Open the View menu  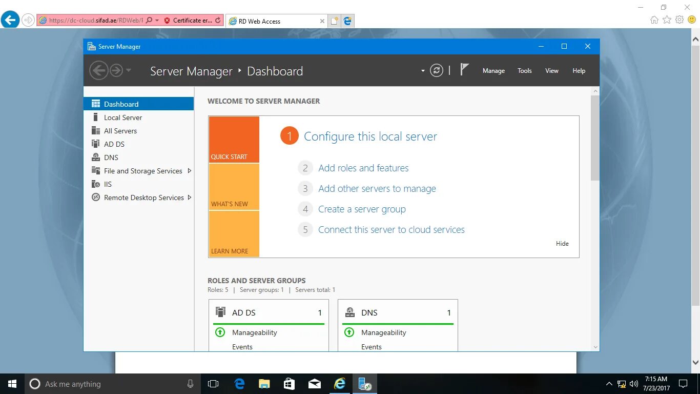coord(552,71)
